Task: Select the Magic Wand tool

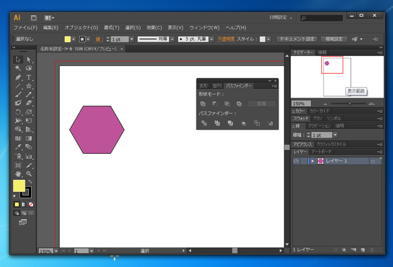Action: [18, 68]
